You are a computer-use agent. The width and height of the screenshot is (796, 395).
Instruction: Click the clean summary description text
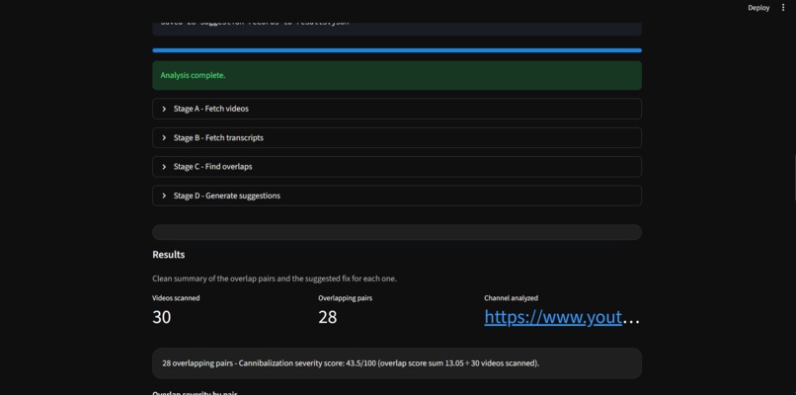(x=275, y=278)
